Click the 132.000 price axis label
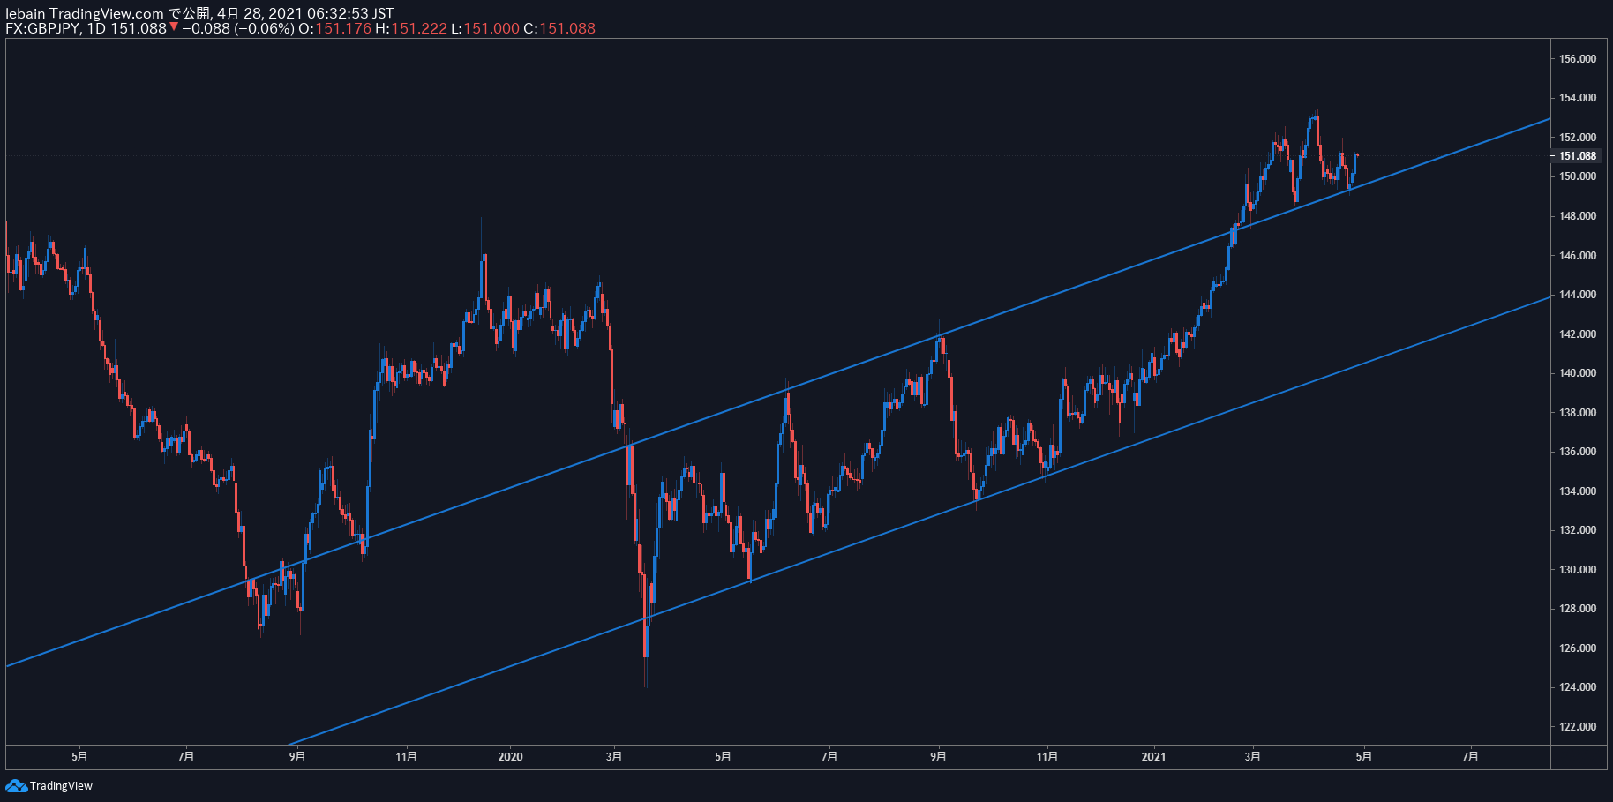This screenshot has width=1613, height=802. tap(1577, 530)
